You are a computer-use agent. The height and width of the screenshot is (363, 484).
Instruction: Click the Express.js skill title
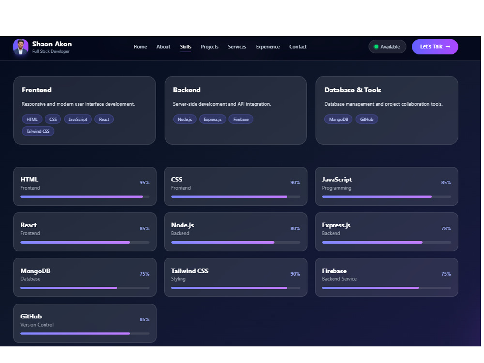pos(336,225)
